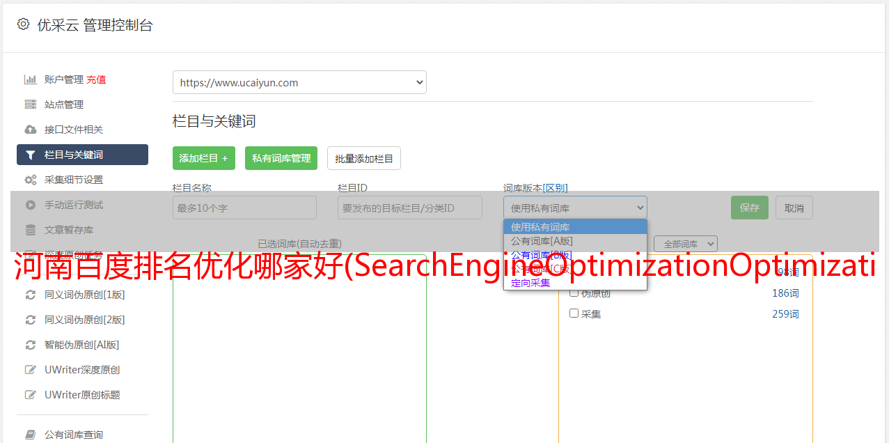Image resolution: width=889 pixels, height=443 pixels.
Task: Click the 批量添加栏目 button
Action: 364,158
